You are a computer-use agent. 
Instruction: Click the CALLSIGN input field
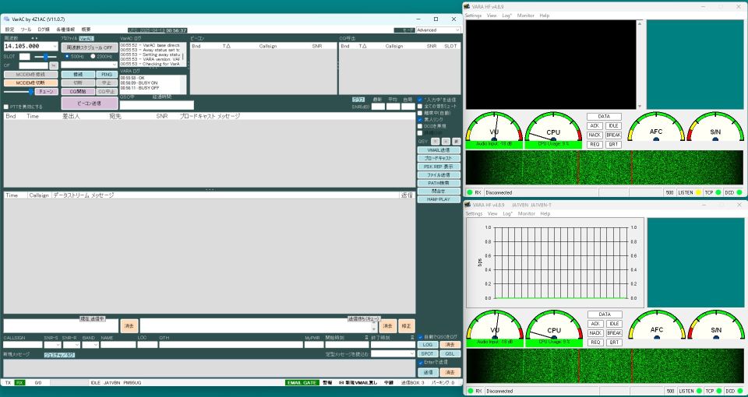click(23, 345)
